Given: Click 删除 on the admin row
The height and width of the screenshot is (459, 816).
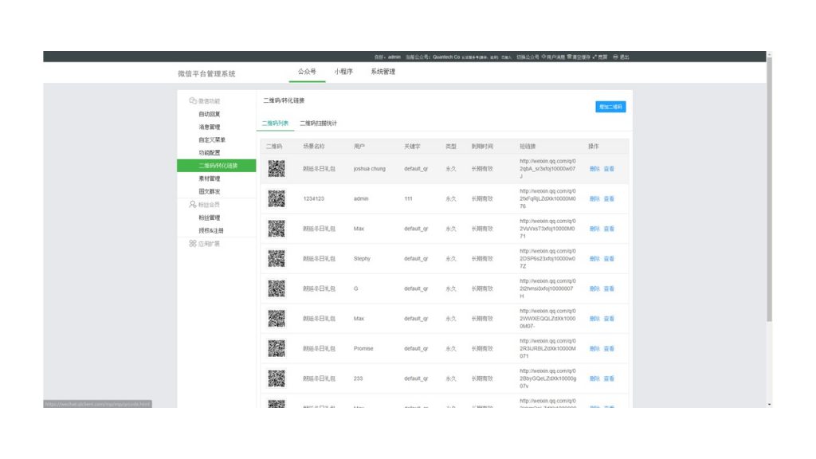Looking at the screenshot, I should tap(594, 198).
